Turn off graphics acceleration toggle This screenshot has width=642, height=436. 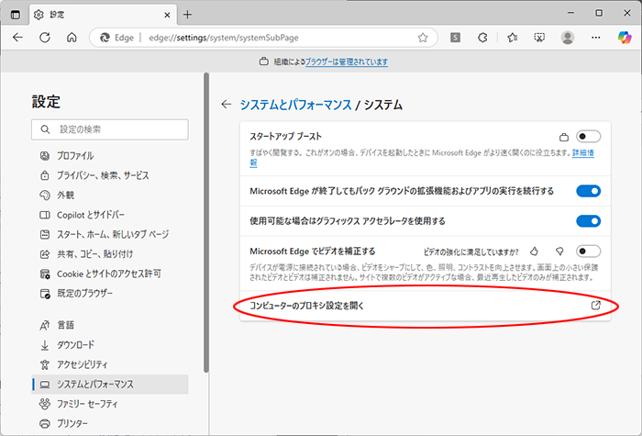click(588, 221)
